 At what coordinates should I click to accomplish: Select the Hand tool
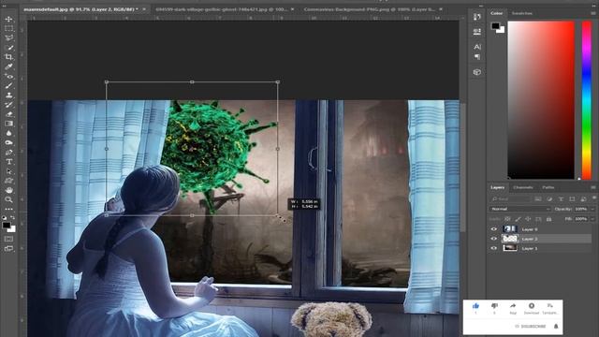pyautogui.click(x=8, y=190)
